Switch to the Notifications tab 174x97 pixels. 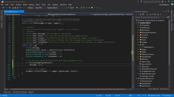coord(165,89)
